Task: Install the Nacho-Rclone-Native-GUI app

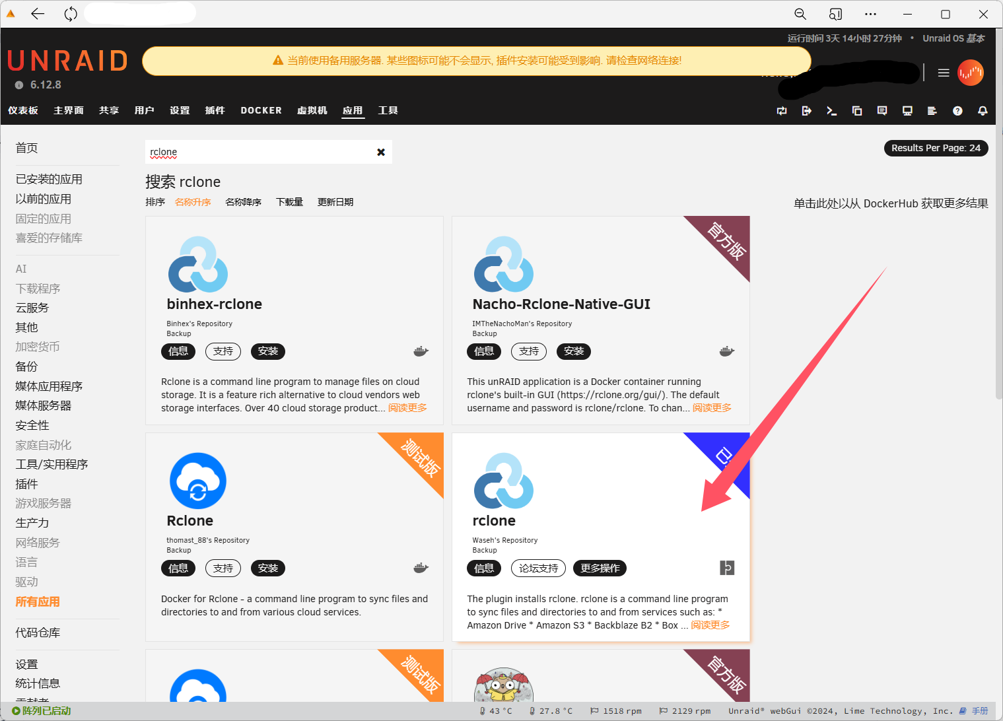Action: (x=573, y=351)
